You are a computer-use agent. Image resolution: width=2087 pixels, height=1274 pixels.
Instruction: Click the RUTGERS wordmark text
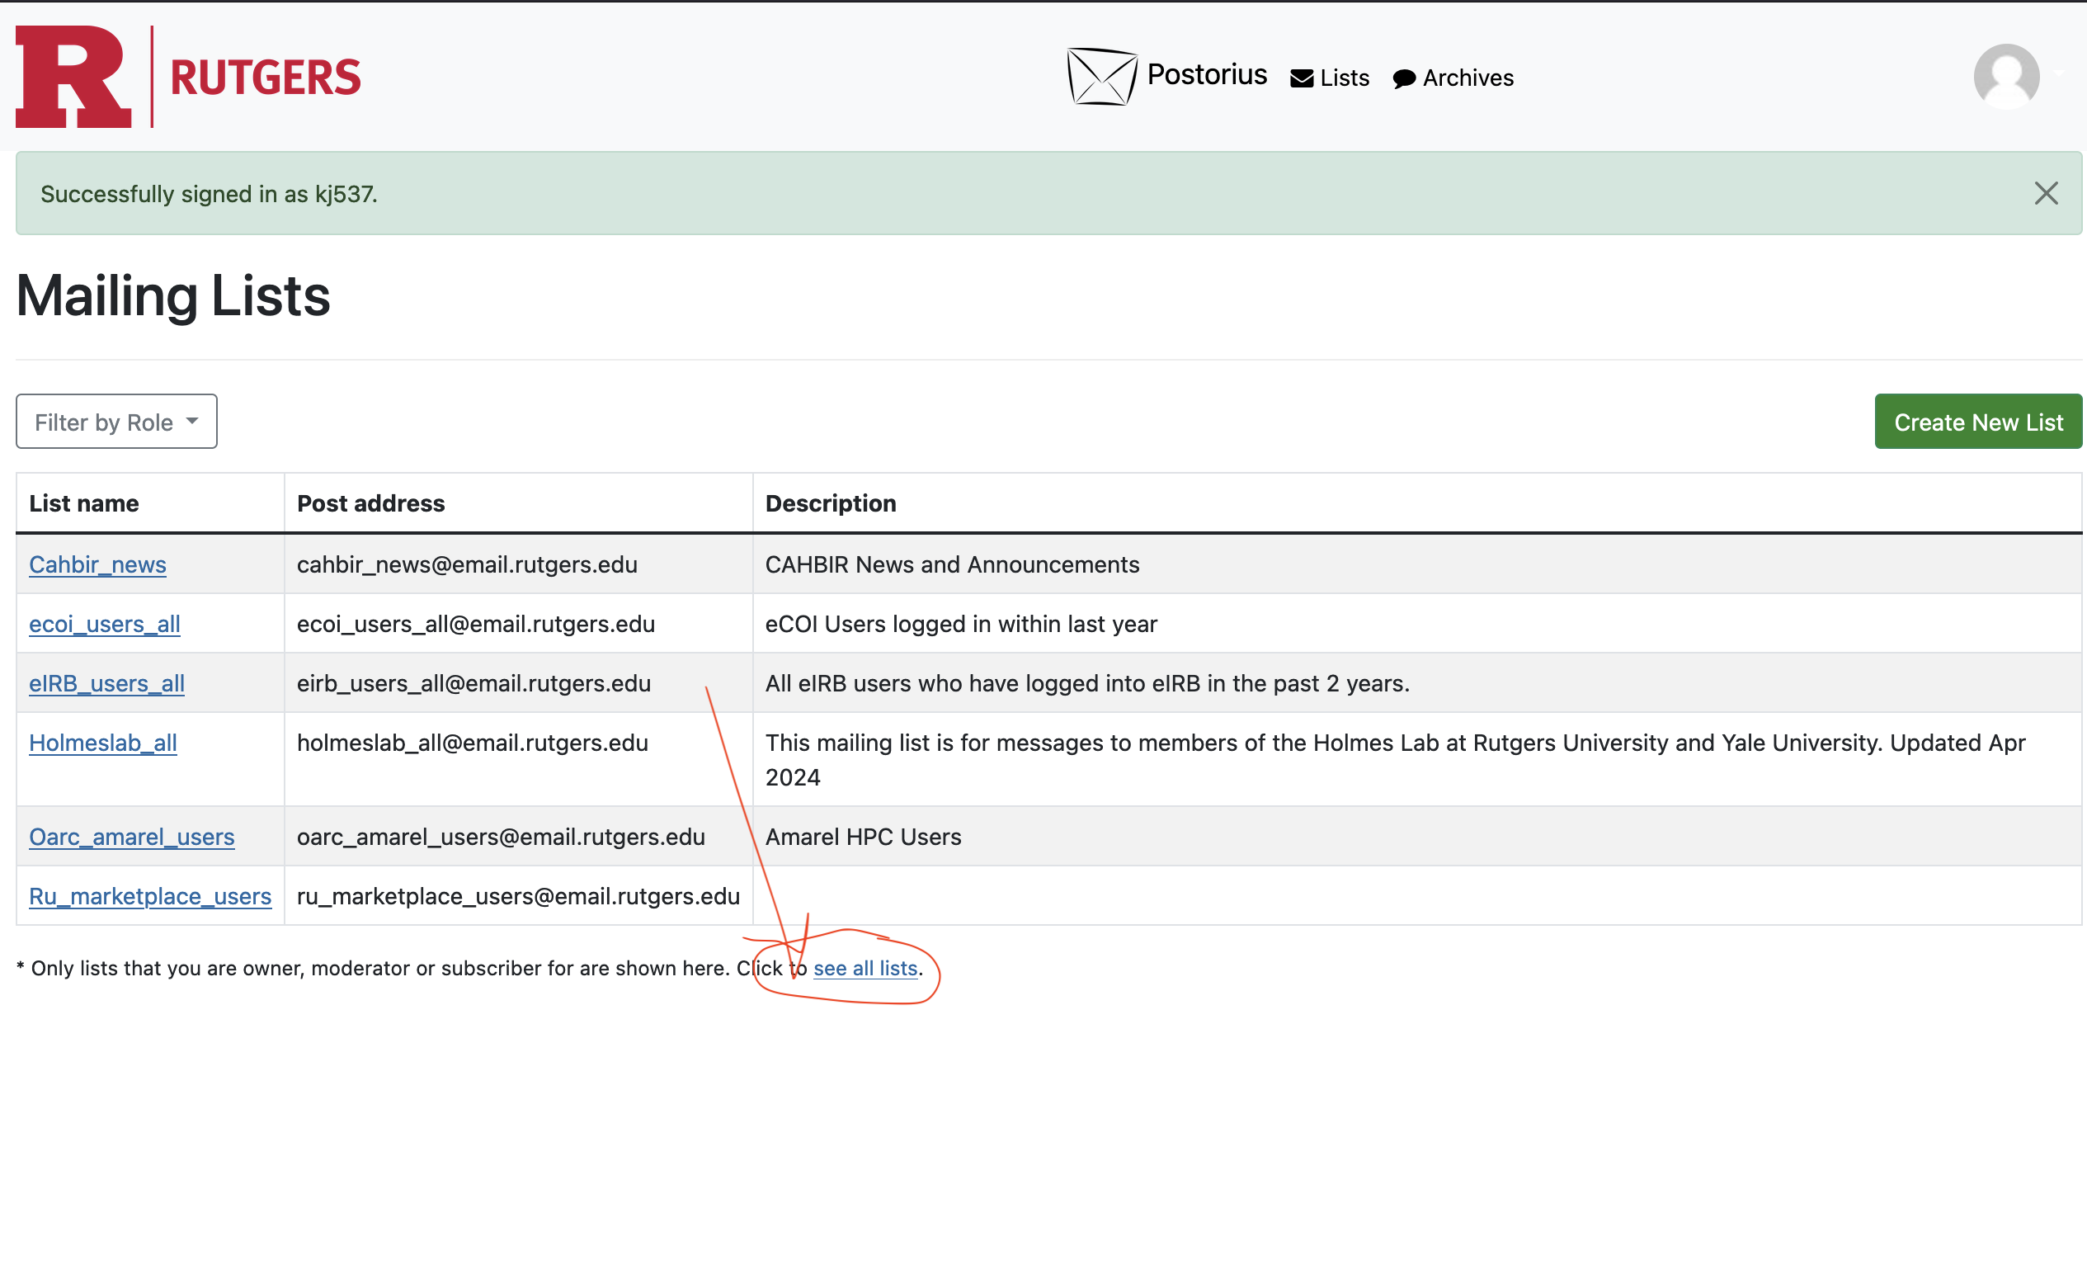tap(265, 77)
